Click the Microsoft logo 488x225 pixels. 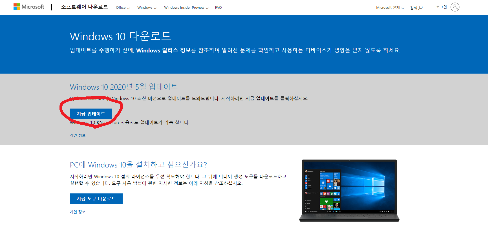(29, 7)
